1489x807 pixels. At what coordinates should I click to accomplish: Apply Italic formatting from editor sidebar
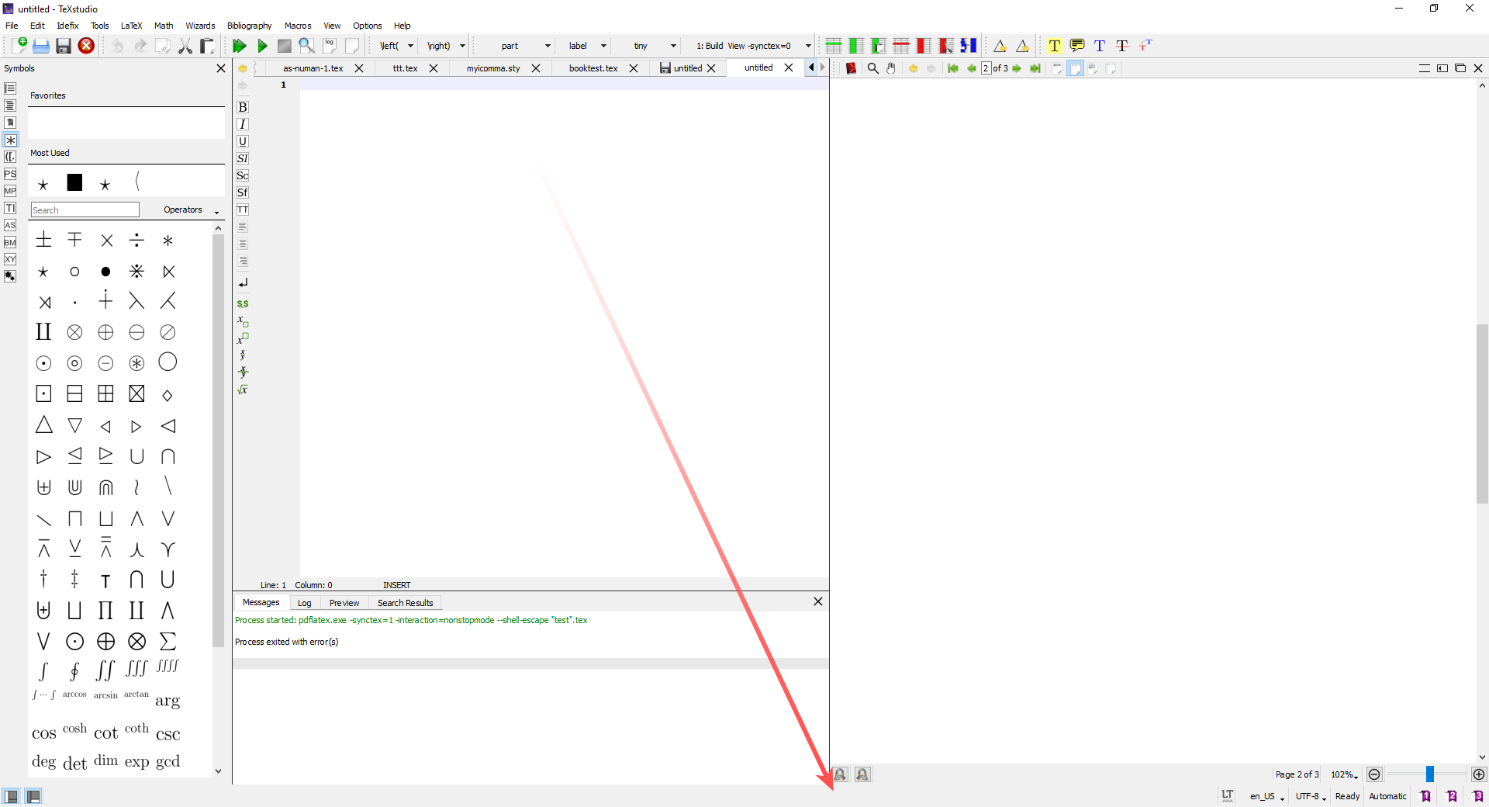click(x=243, y=124)
